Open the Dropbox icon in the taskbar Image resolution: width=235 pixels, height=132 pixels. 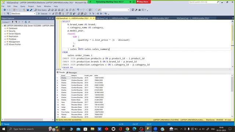[x=100, y=129]
